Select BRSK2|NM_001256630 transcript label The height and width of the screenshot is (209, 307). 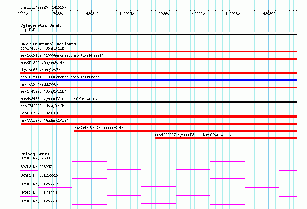click(x=39, y=201)
